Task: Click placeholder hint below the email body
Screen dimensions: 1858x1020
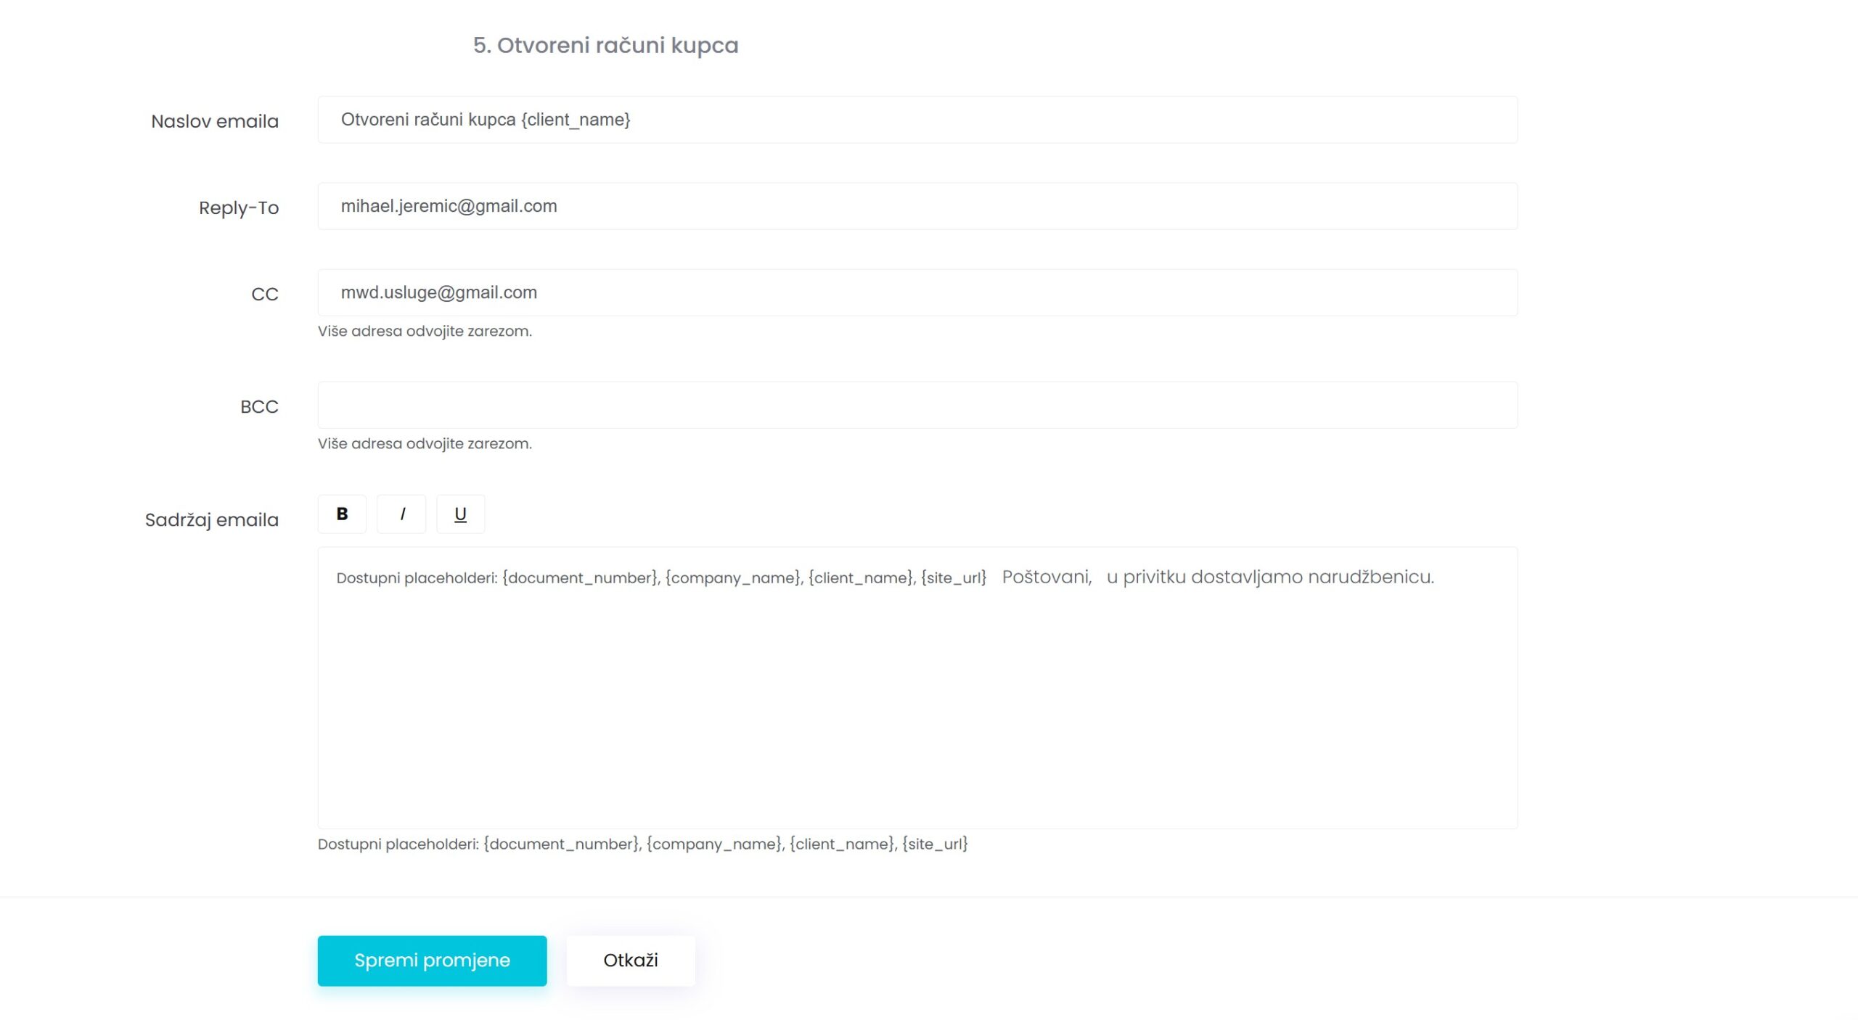Action: click(x=642, y=844)
